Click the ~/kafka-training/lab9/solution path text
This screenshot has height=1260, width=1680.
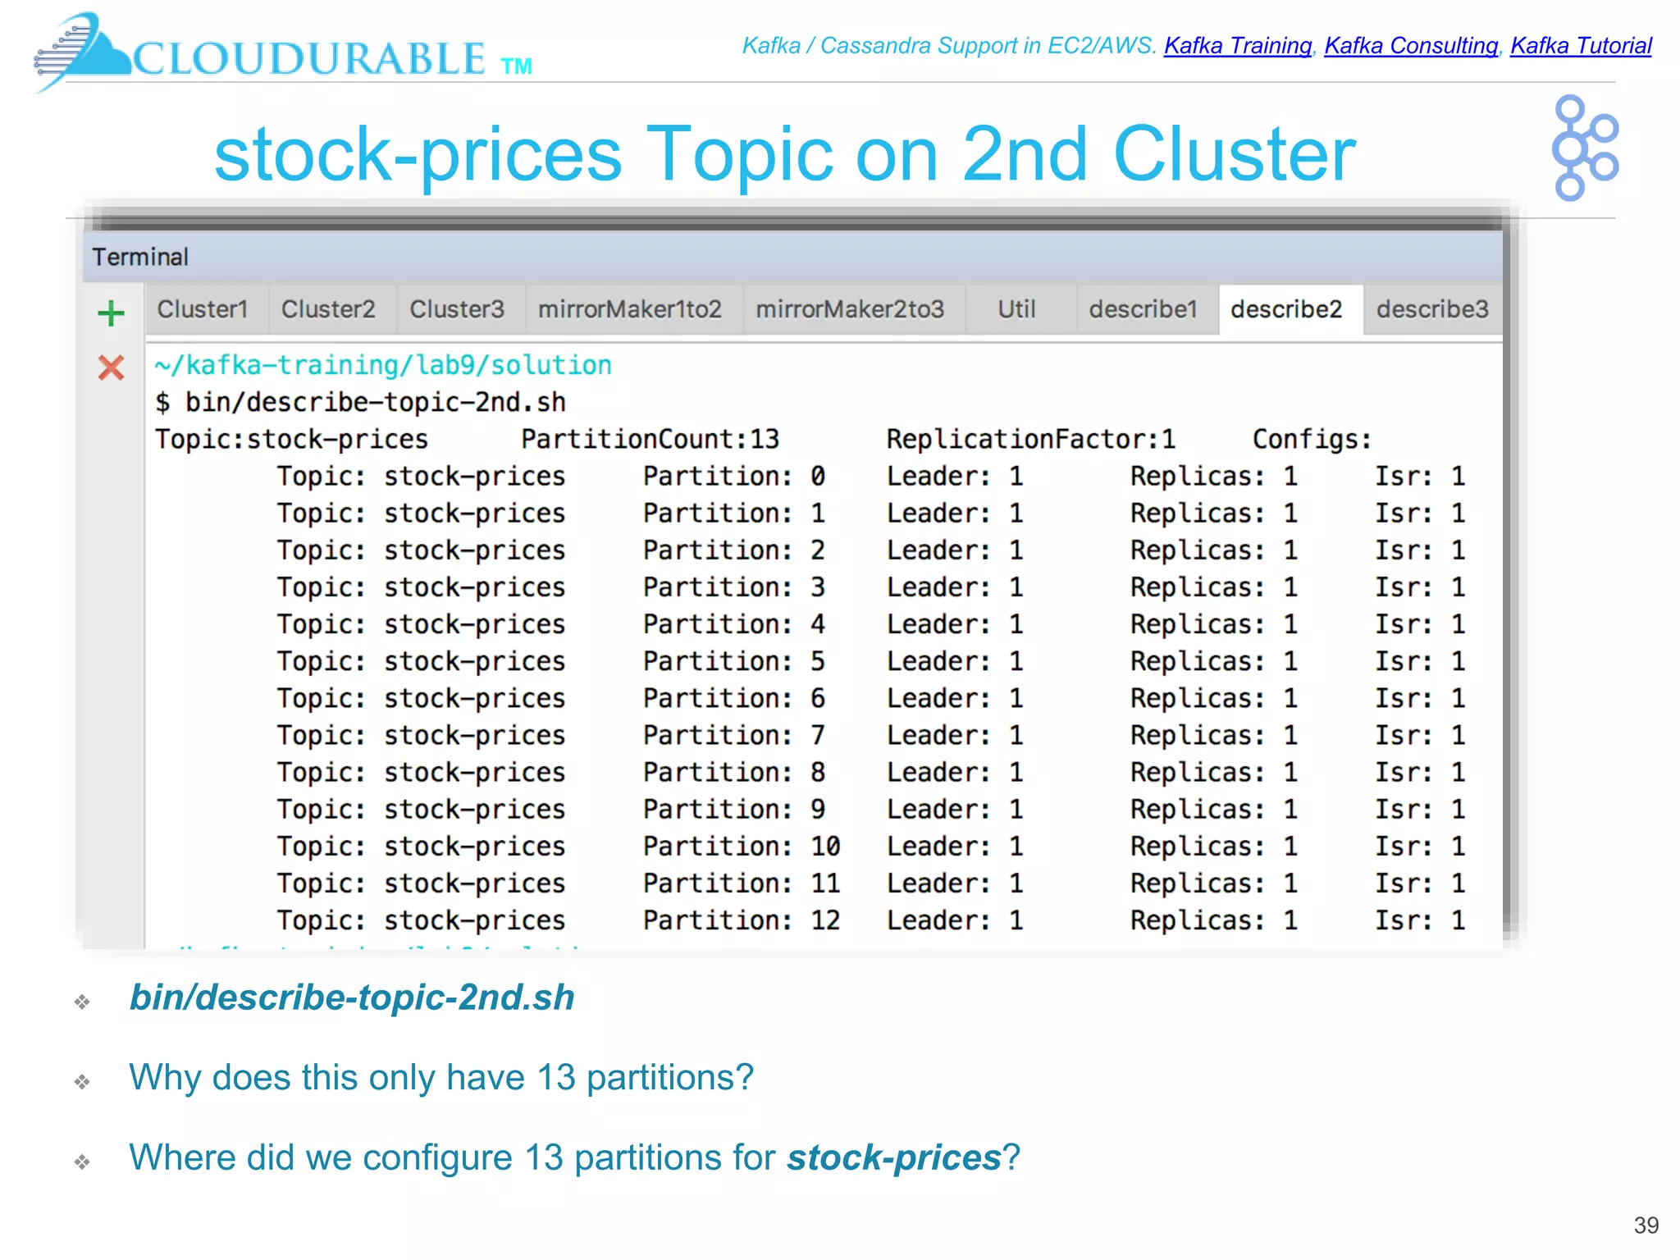coord(383,365)
